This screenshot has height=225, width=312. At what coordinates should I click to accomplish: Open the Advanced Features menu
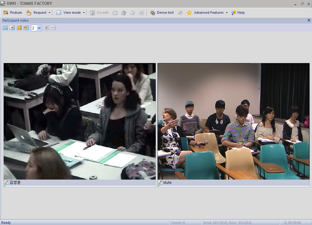(x=208, y=12)
